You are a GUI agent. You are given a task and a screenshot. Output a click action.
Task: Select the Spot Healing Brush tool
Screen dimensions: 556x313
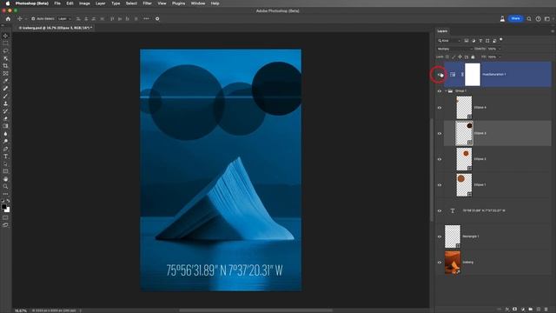click(x=5, y=89)
